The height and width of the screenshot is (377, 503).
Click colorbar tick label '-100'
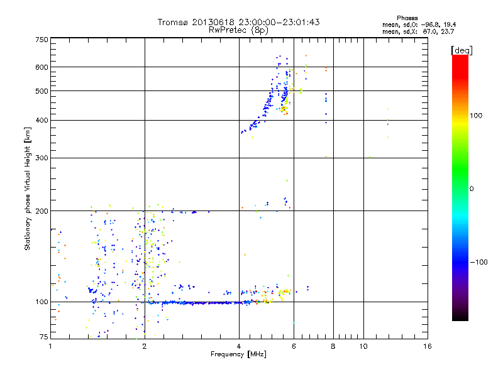[478, 262]
